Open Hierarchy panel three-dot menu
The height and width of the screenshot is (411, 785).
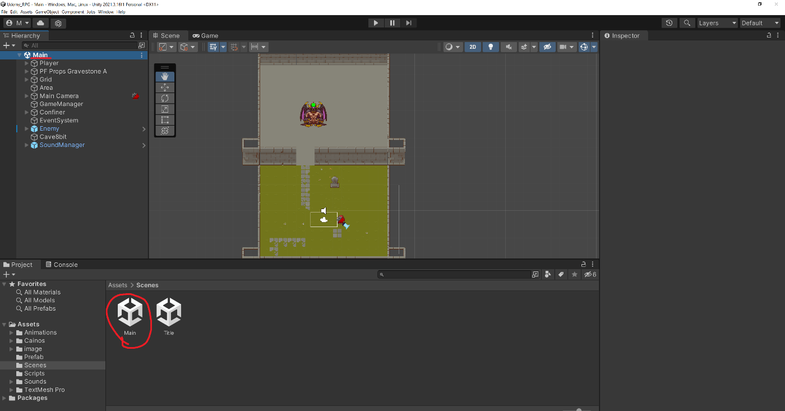141,35
